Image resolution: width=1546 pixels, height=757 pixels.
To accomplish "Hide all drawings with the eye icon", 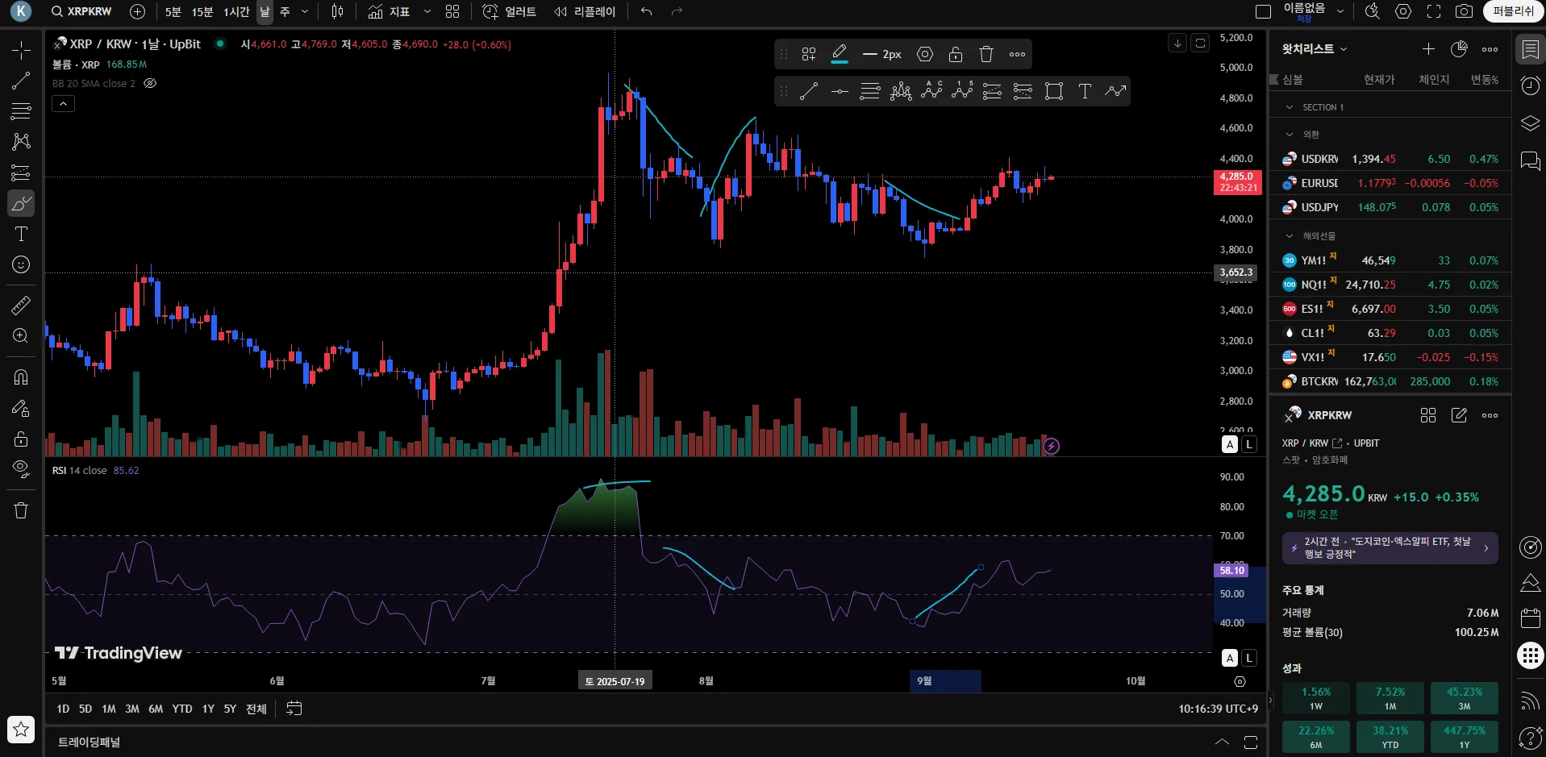I will coord(21,469).
